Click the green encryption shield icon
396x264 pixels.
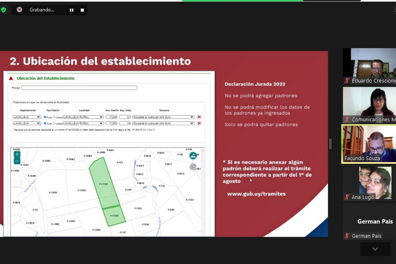point(3,10)
